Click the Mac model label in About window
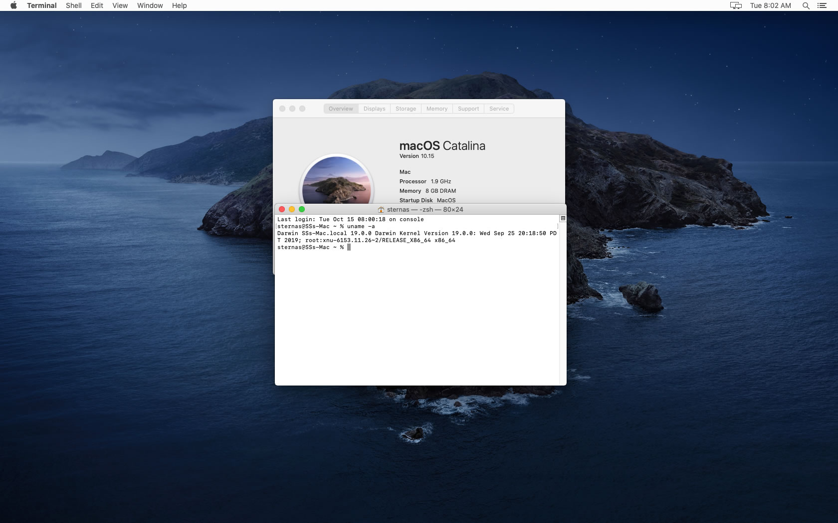 coord(405,172)
